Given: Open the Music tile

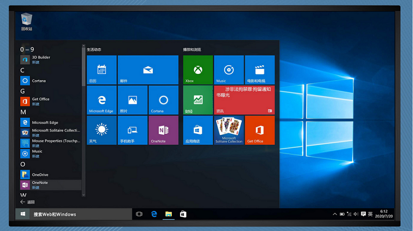Looking at the screenshot, I should (229, 70).
